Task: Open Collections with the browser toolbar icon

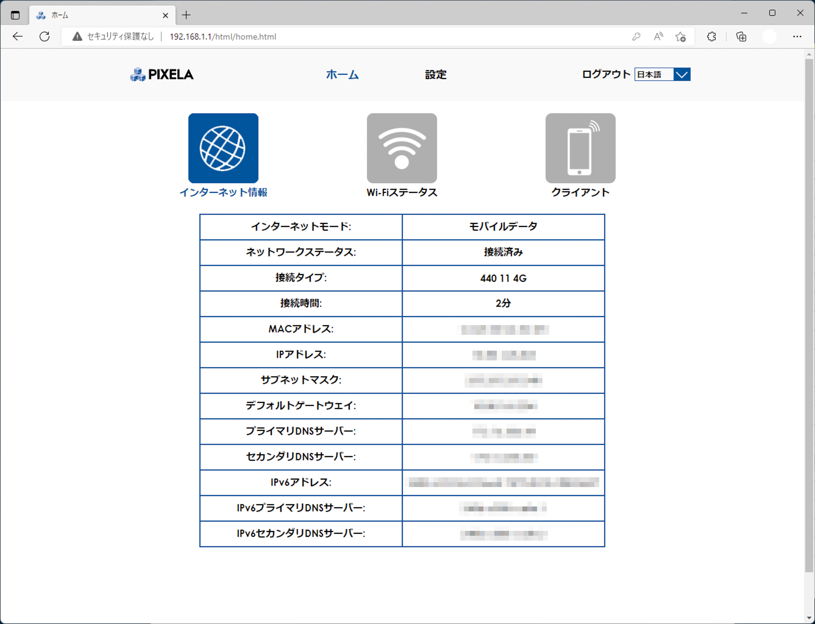Action: (x=741, y=36)
